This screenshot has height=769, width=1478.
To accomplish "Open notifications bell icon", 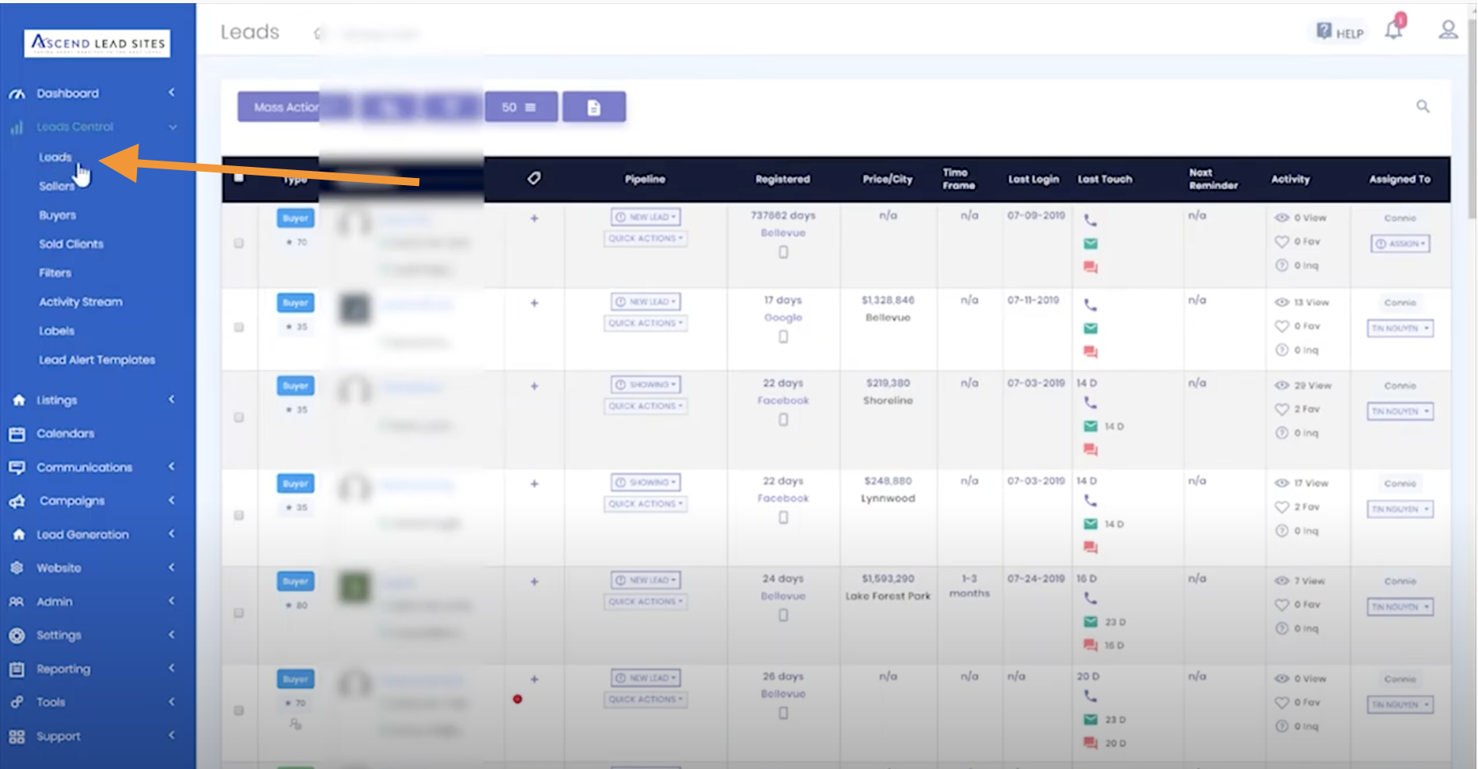I will 1393,29.
